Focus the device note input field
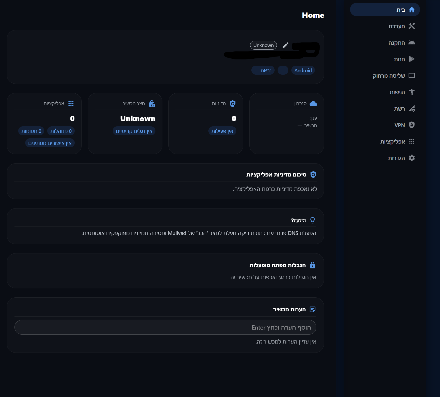This screenshot has height=397, width=440. (x=165, y=327)
